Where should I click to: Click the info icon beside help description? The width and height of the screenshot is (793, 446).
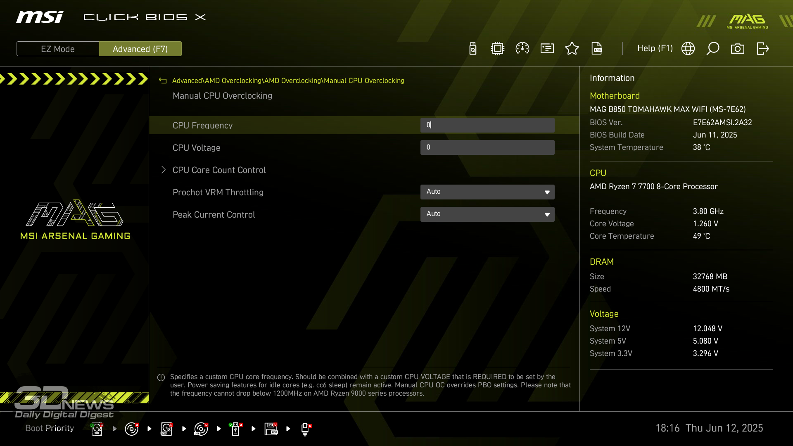tap(161, 377)
